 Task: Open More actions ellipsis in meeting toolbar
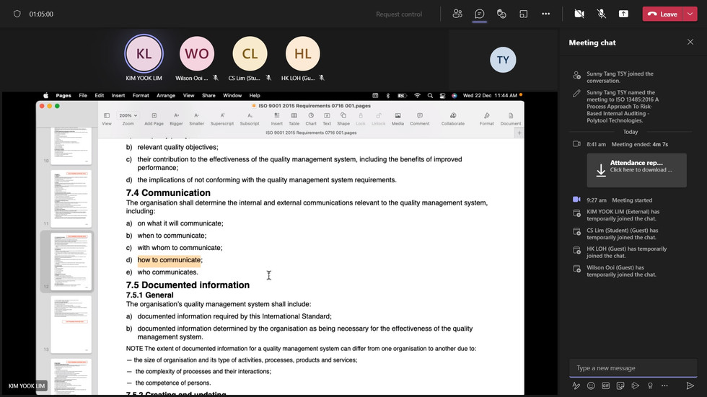click(x=545, y=14)
